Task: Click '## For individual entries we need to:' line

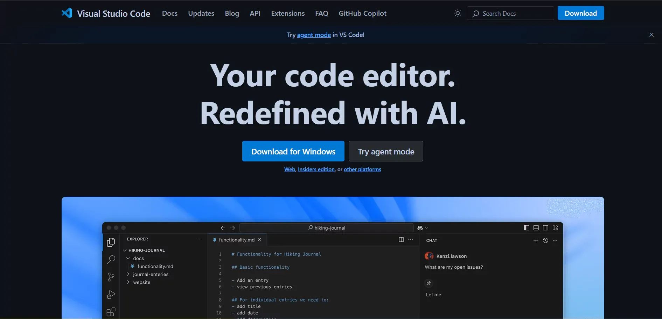Action: point(280,300)
